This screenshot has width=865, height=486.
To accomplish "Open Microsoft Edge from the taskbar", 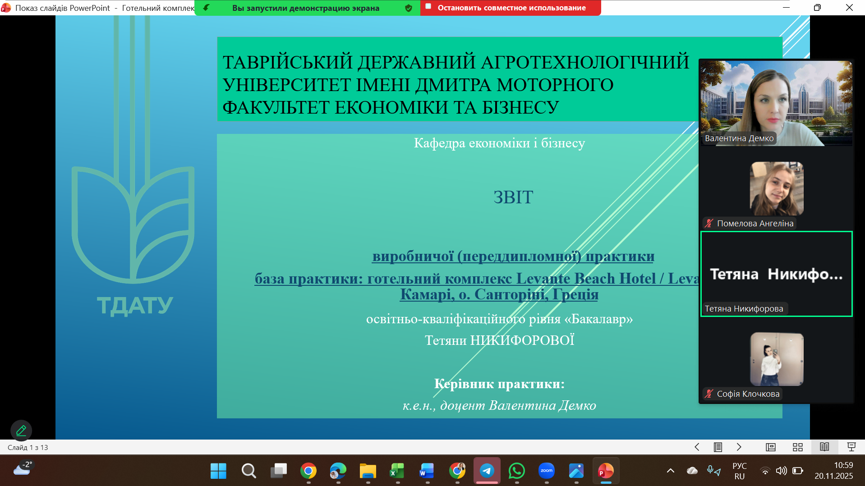I will click(x=338, y=471).
